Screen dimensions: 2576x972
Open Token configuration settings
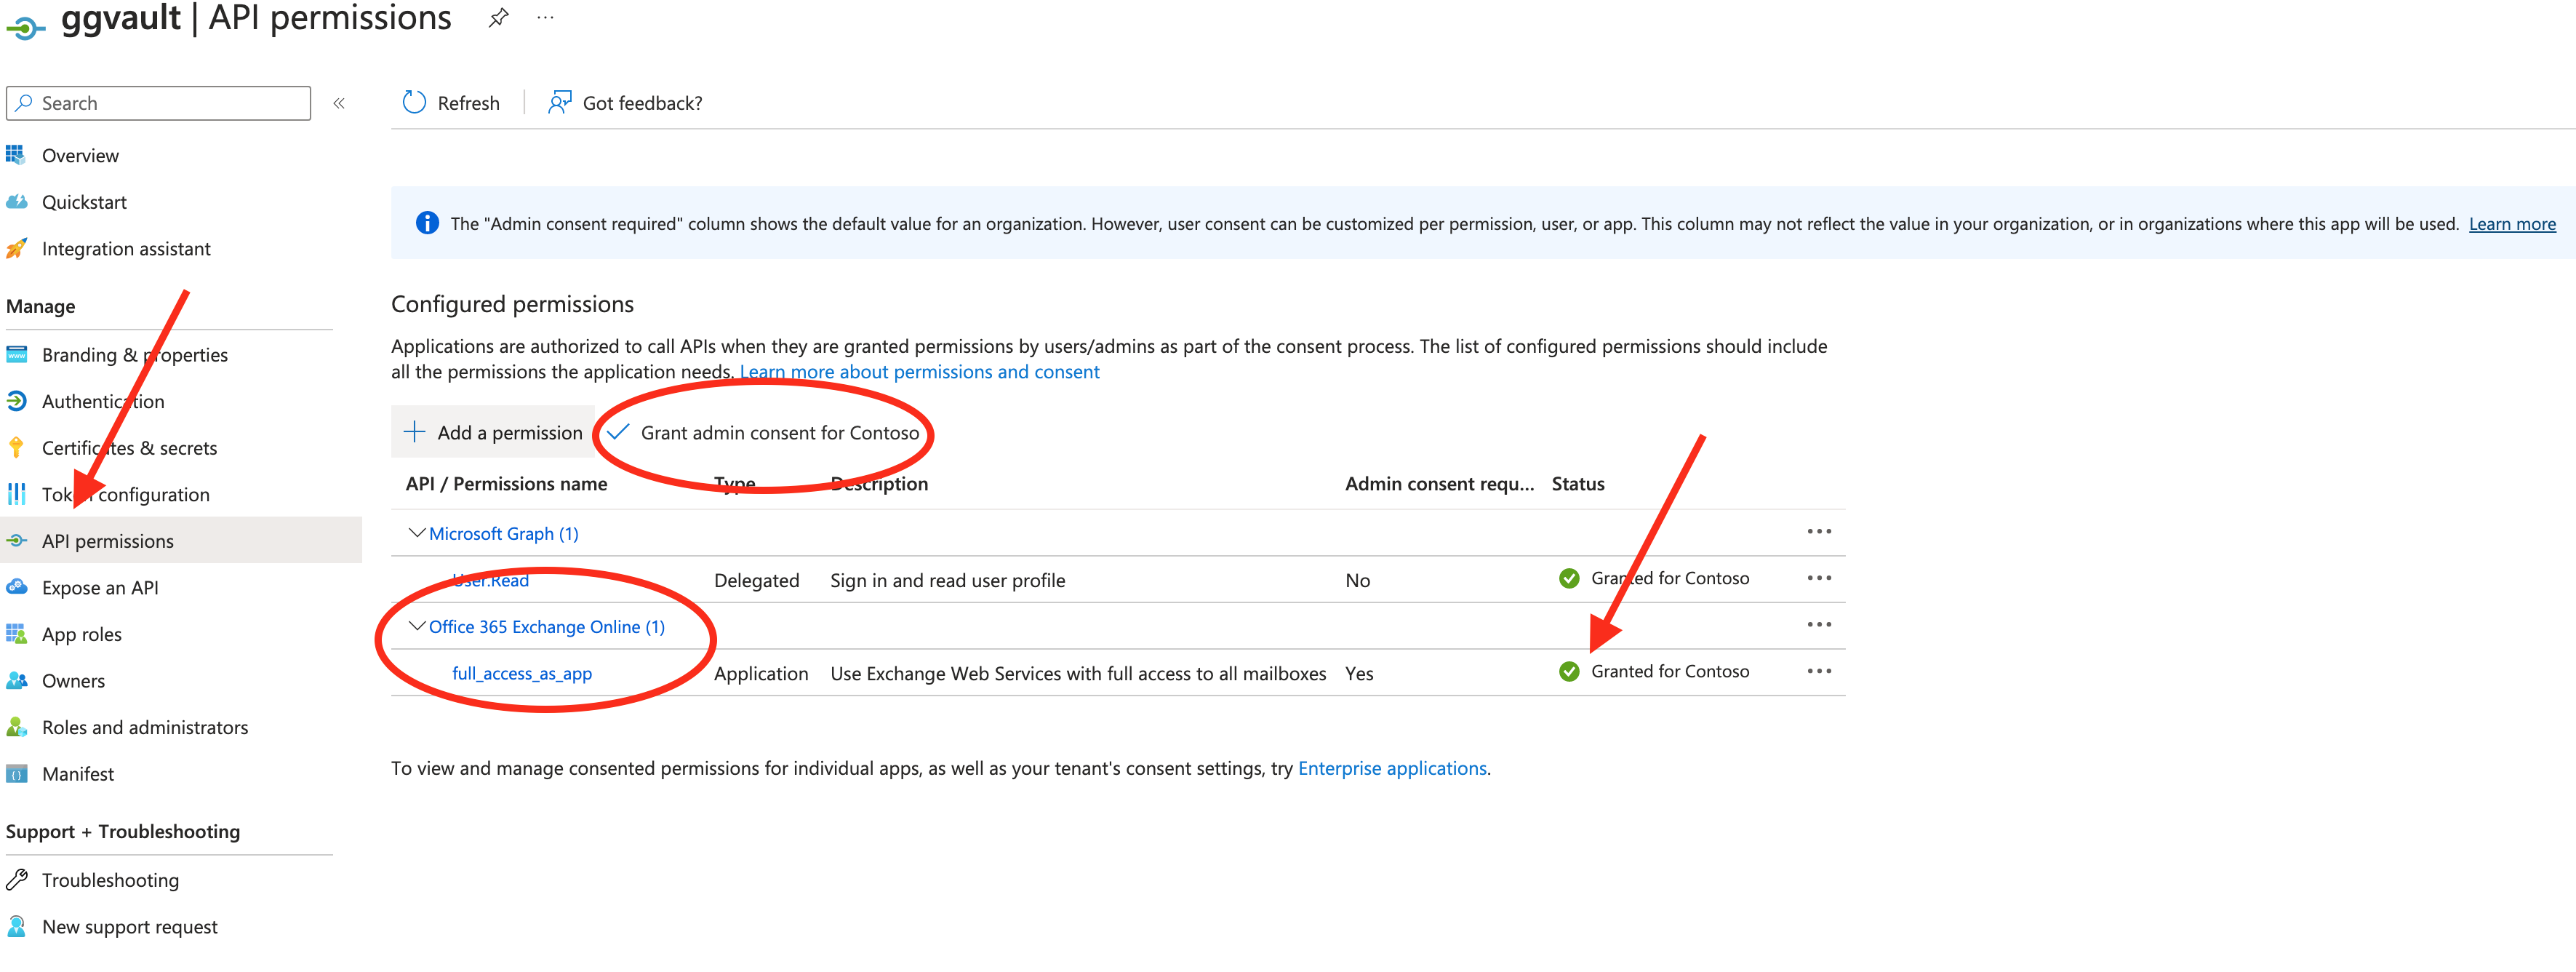[125, 494]
